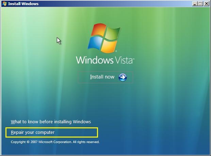Click the yellow pane of the Windows flag

pyautogui.click(x=109, y=46)
